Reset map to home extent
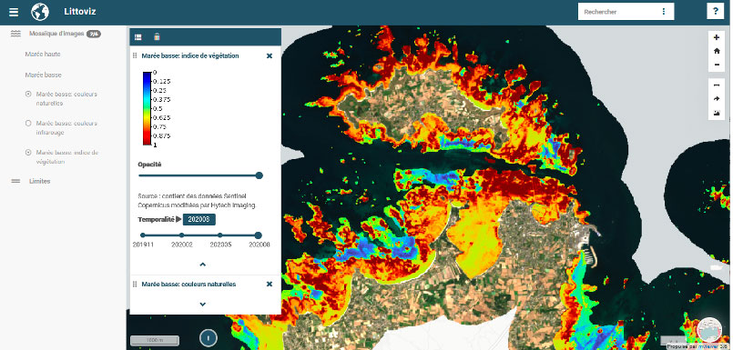Viewport: 733px width, 350px height. pos(717,51)
